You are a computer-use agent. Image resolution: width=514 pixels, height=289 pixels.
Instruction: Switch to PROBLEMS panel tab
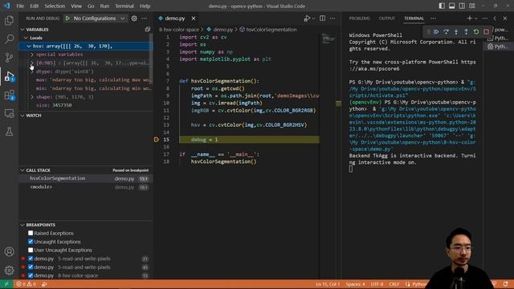pos(359,18)
